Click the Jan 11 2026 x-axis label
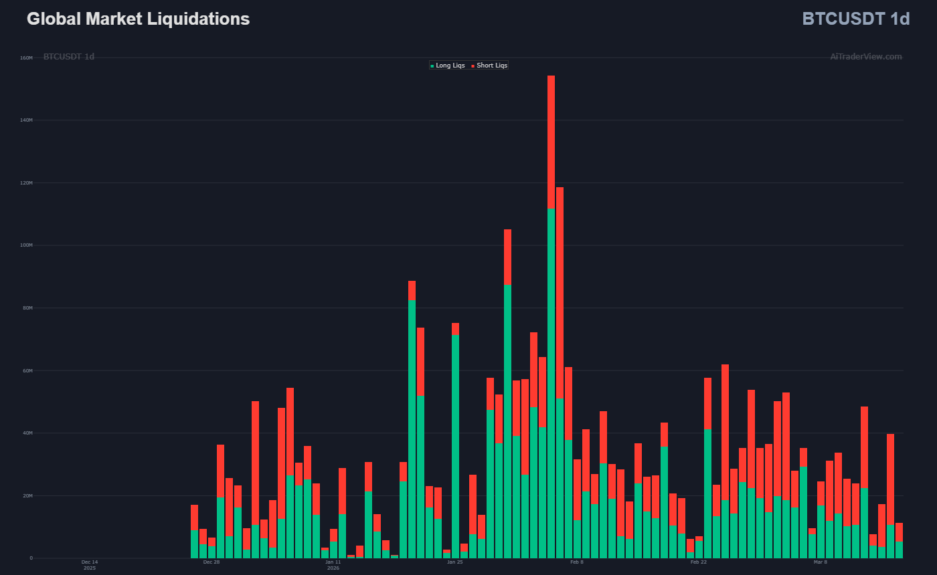The height and width of the screenshot is (575, 937). [x=333, y=565]
